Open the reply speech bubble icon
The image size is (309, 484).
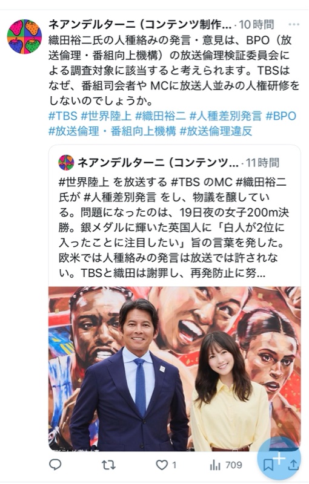tap(55, 465)
